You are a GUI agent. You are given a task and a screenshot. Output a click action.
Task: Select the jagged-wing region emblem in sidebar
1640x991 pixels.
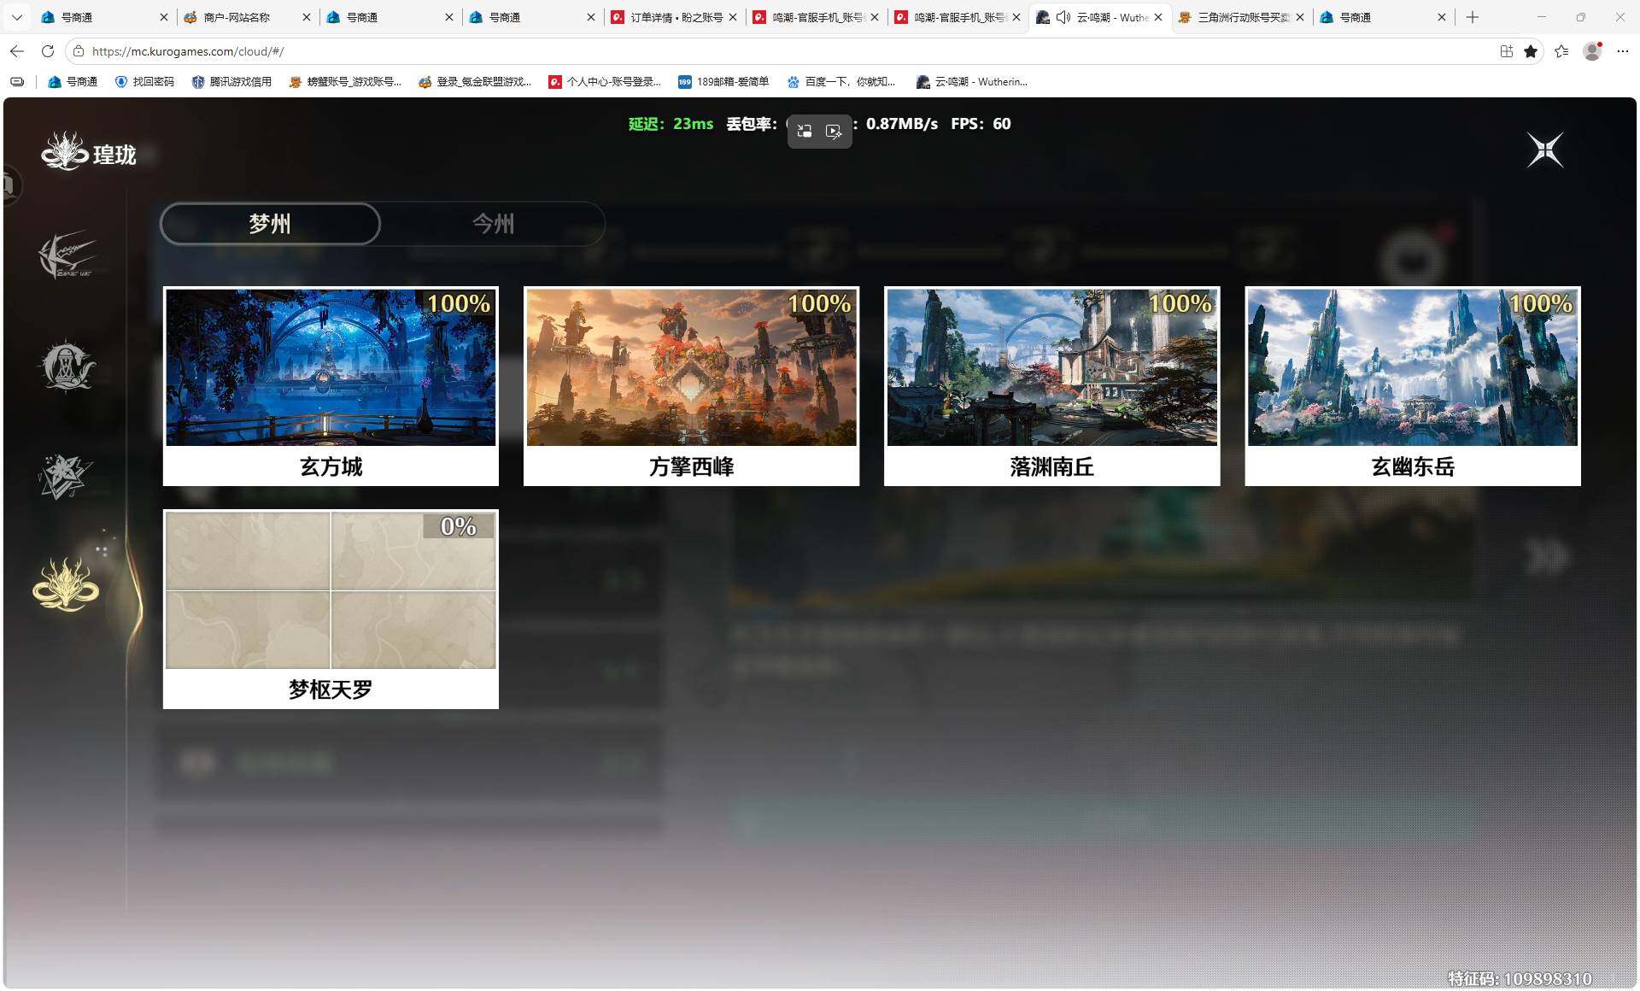pyautogui.click(x=67, y=254)
